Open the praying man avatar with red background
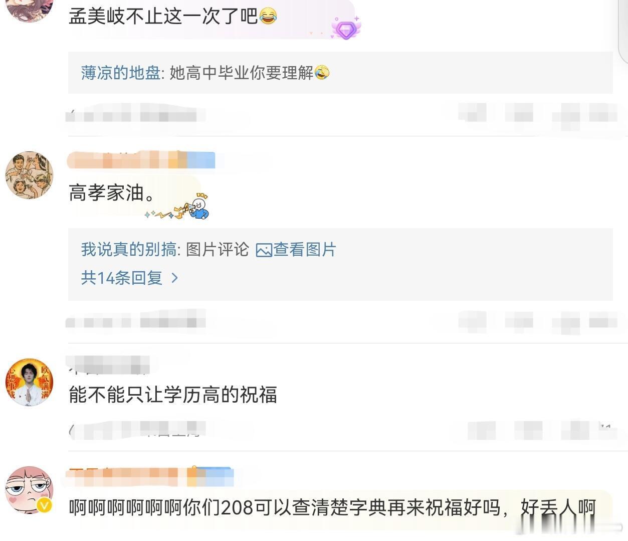This screenshot has width=628, height=541. point(29,382)
